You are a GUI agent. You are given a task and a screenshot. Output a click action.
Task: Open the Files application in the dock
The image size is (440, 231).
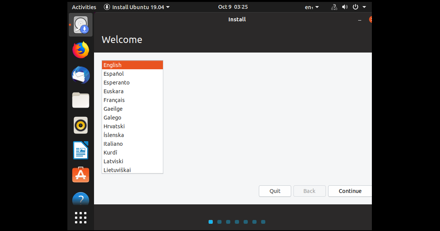click(81, 100)
